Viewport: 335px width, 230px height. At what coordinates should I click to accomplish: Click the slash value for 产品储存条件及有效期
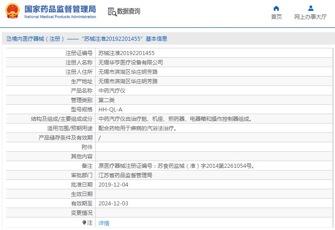click(x=100, y=138)
